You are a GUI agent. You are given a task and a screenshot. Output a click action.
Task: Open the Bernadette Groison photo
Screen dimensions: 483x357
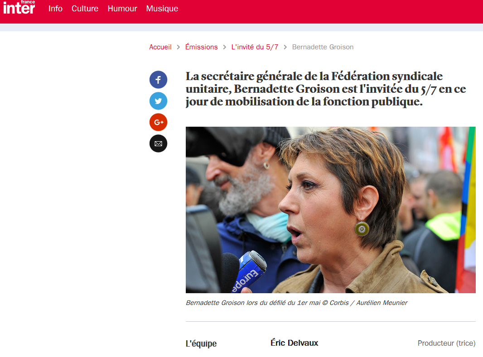330,209
